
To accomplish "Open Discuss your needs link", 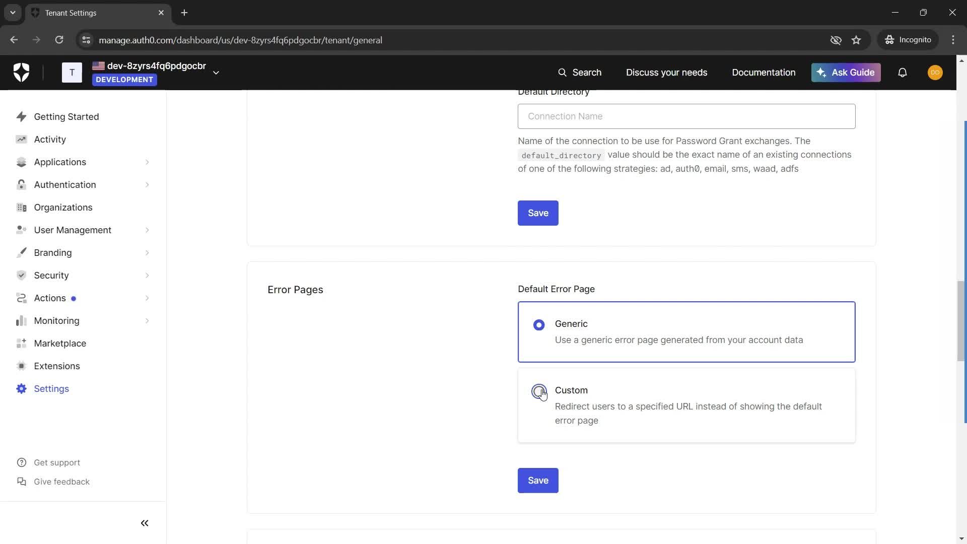I will click(666, 73).
